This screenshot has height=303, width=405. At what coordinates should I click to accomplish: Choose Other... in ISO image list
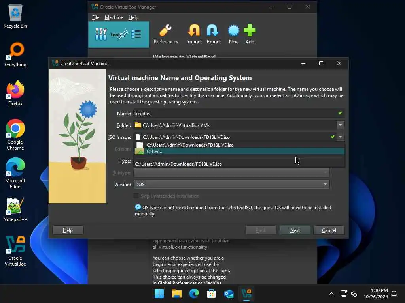coord(239,151)
